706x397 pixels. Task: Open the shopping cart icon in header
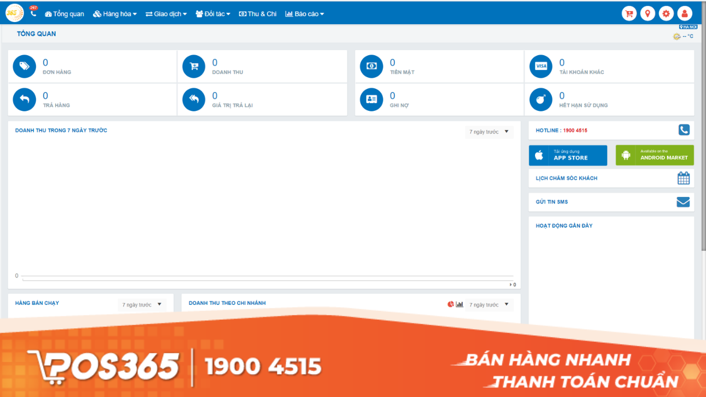[x=629, y=14]
